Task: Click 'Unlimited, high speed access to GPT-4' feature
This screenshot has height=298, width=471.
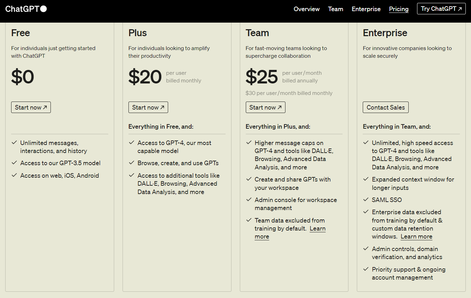Action: point(413,155)
